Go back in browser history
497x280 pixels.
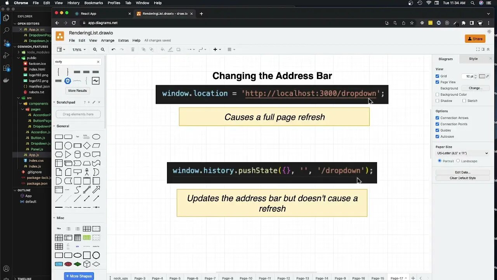click(57, 23)
